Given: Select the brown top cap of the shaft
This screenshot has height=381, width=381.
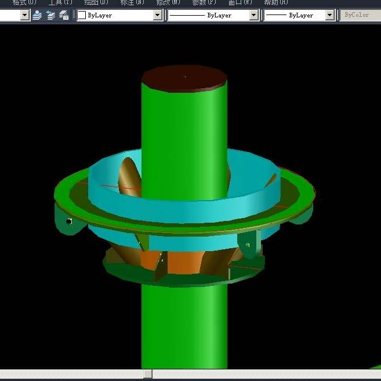Looking at the screenshot, I should (x=184, y=78).
